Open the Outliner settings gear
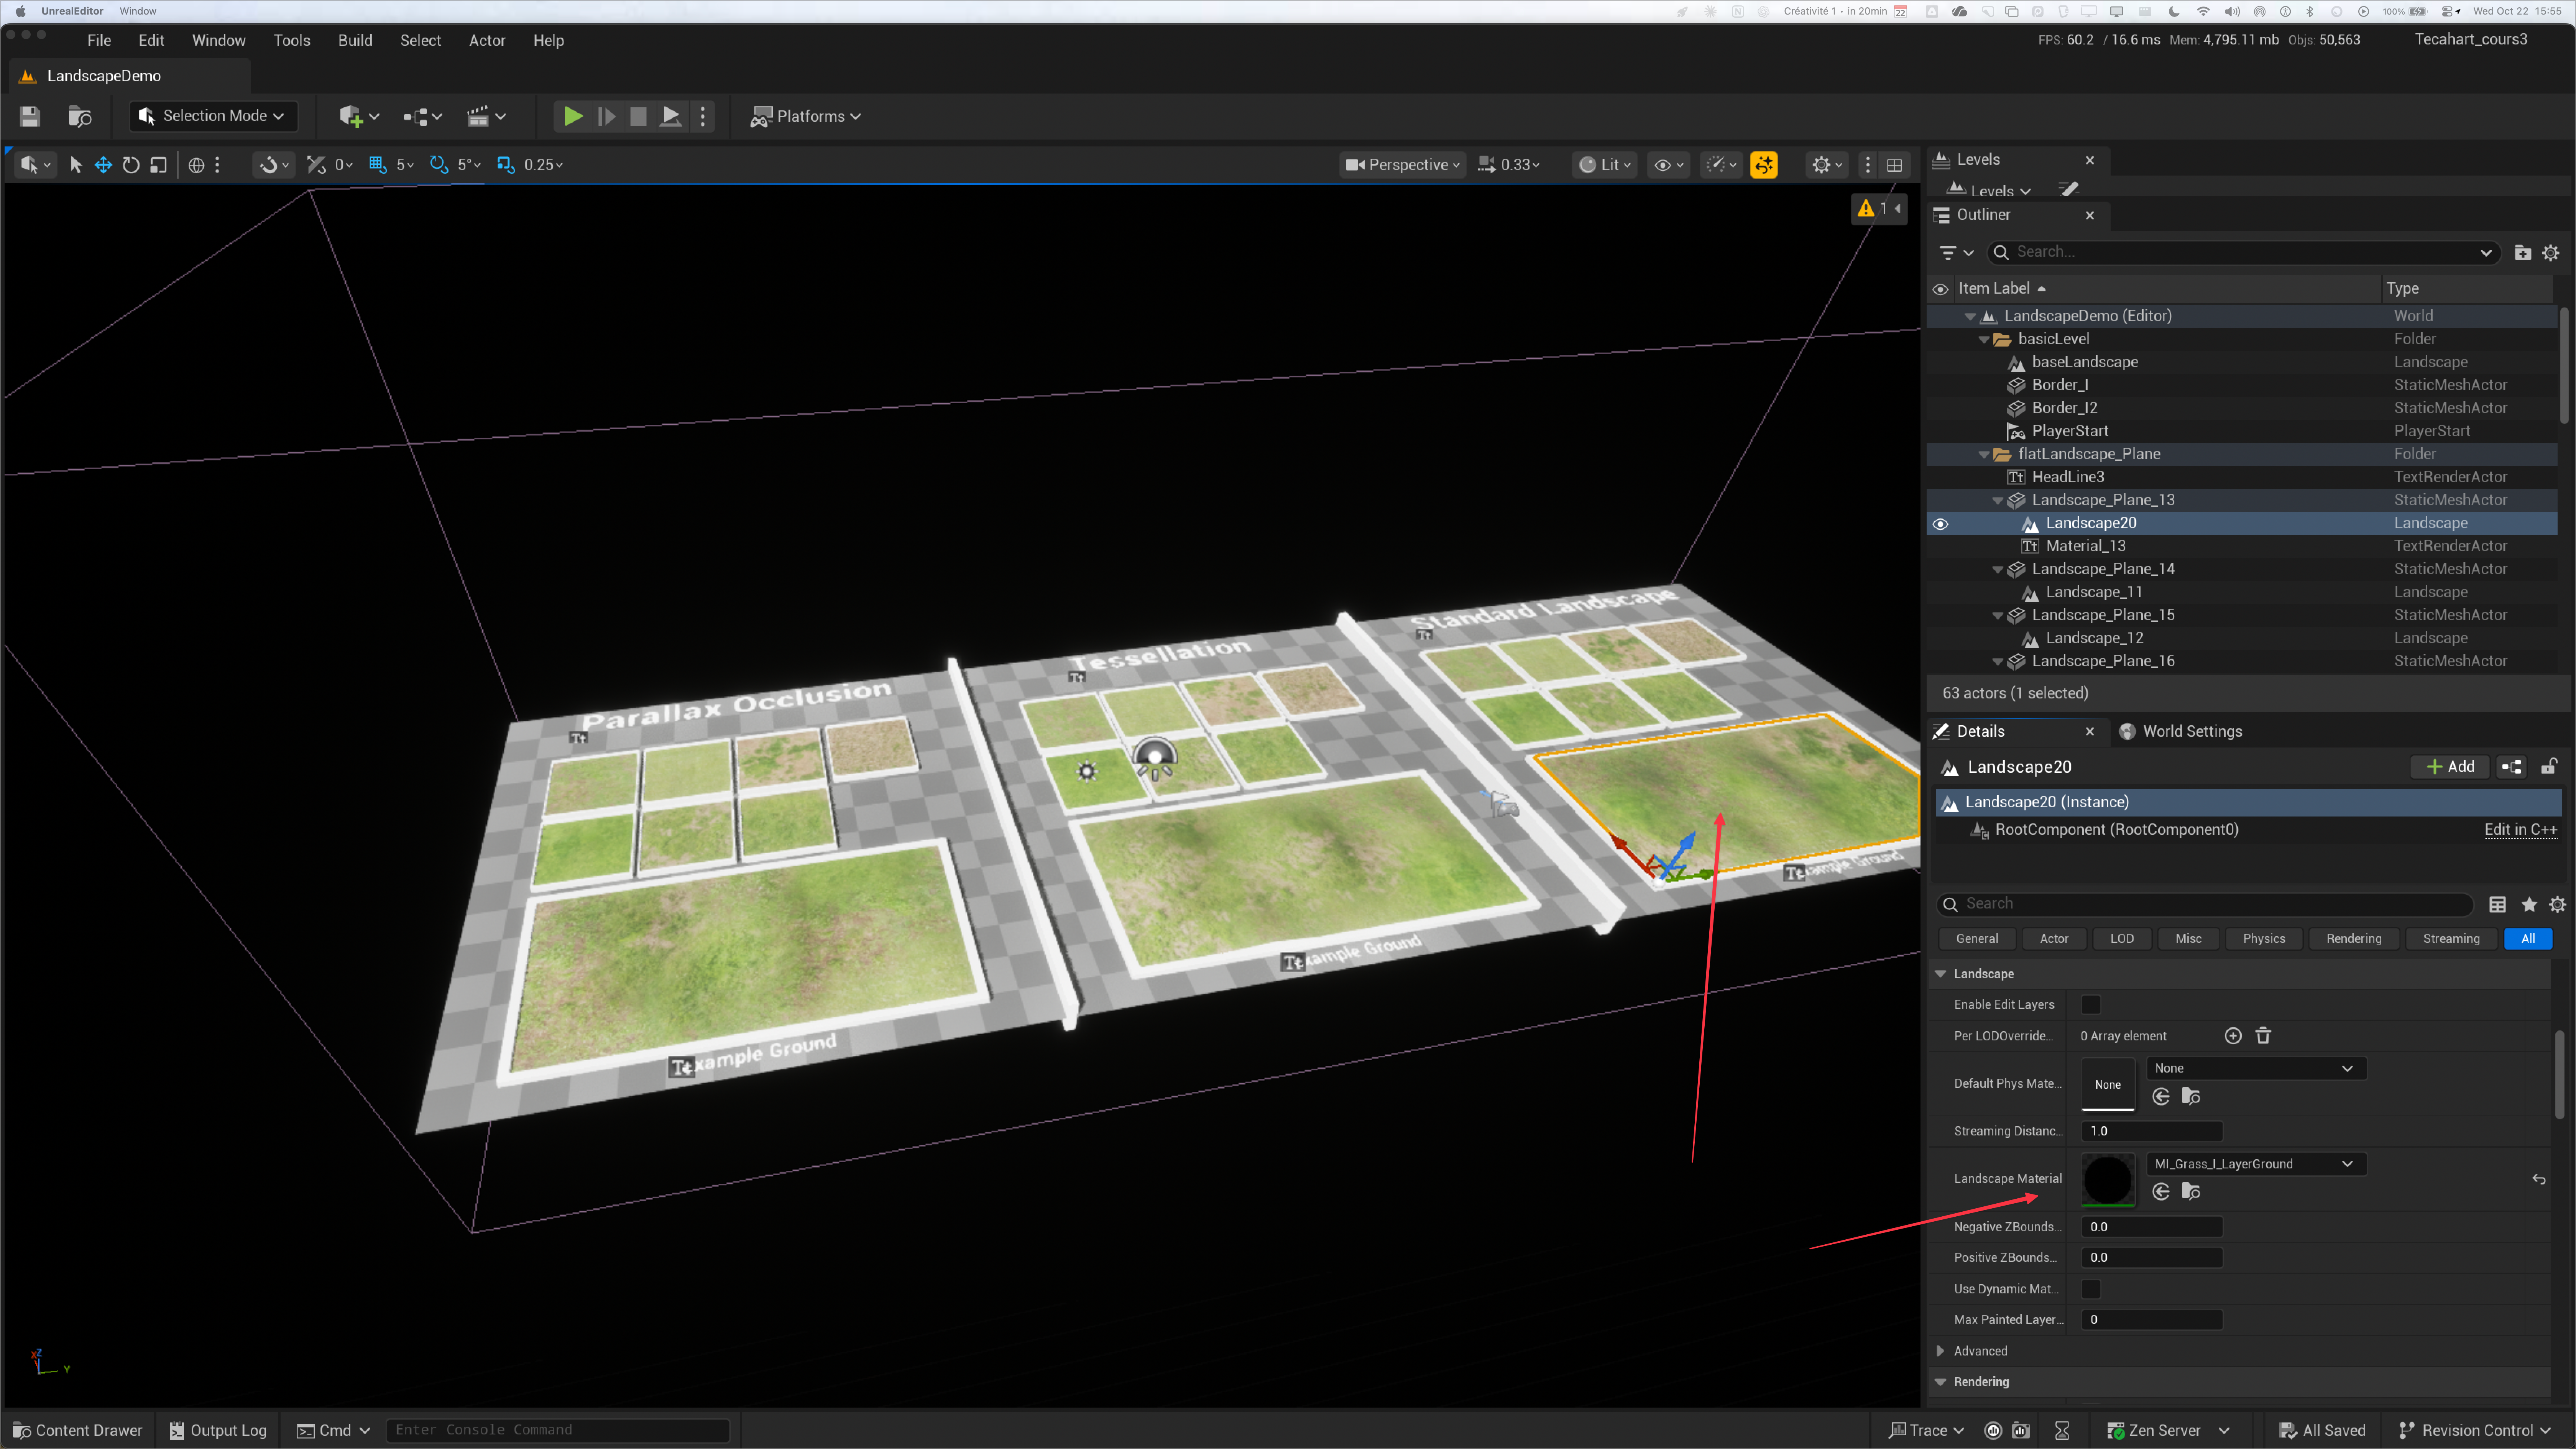Viewport: 2576px width, 1449px height. (x=2551, y=253)
